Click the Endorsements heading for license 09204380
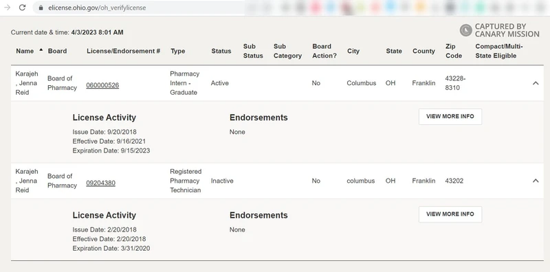This screenshot has width=550, height=272. pyautogui.click(x=258, y=215)
